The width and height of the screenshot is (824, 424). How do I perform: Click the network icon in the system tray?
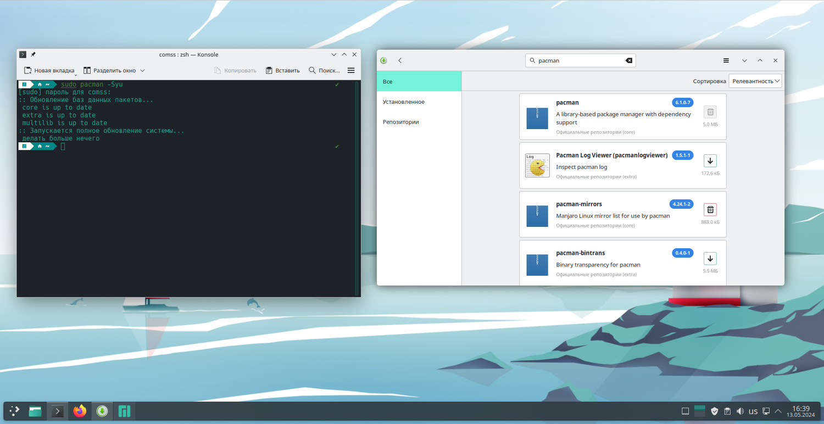[x=766, y=411]
